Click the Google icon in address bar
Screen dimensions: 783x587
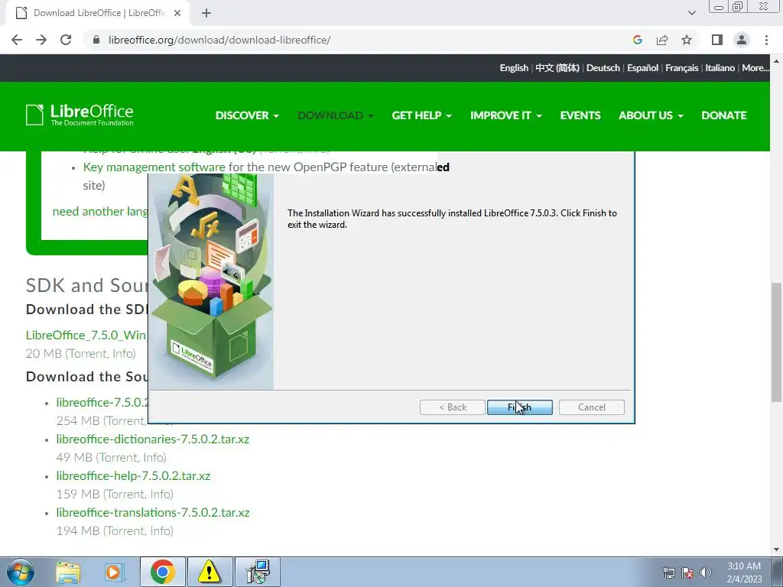pyautogui.click(x=637, y=40)
